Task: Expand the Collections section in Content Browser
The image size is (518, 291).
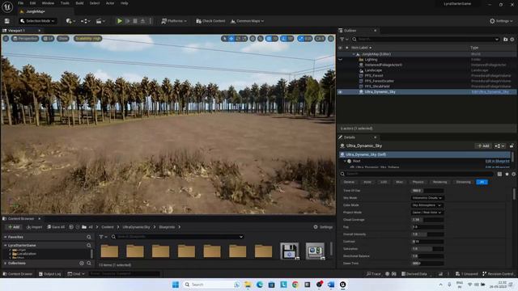Action: [6, 264]
